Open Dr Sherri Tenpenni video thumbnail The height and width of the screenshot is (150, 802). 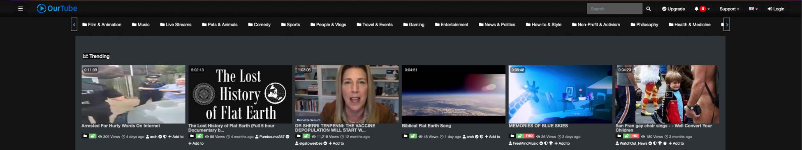[347, 94]
